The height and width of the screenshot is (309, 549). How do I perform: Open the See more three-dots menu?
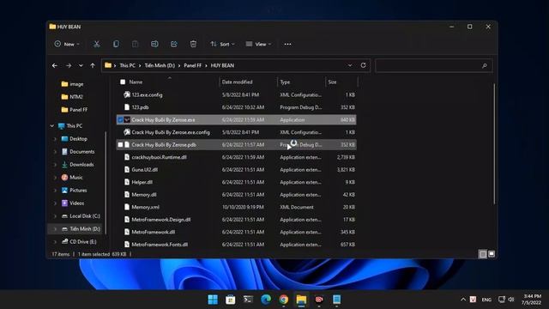pyautogui.click(x=287, y=44)
